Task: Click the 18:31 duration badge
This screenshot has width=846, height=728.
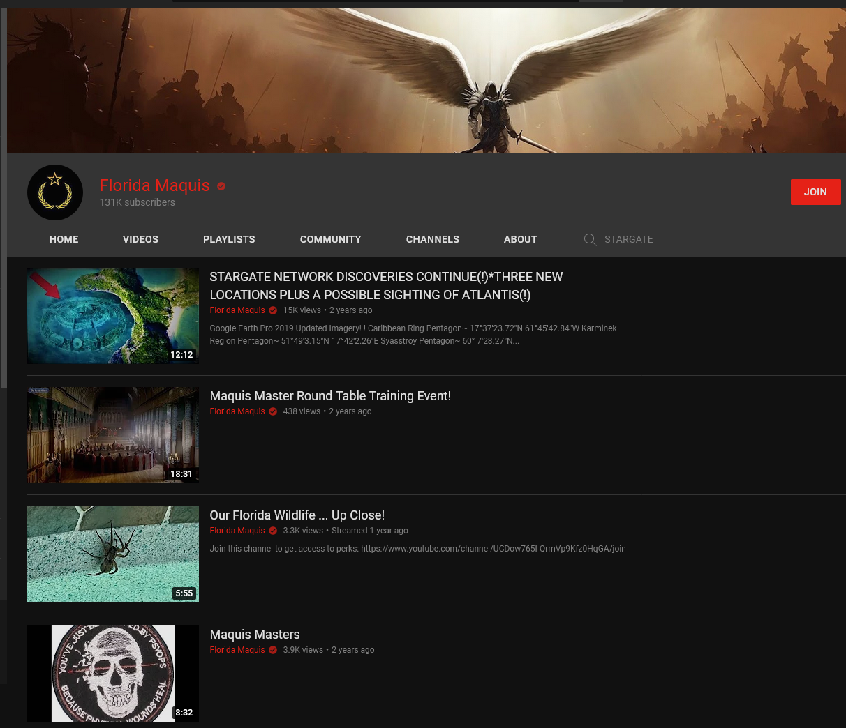Action: pos(181,474)
